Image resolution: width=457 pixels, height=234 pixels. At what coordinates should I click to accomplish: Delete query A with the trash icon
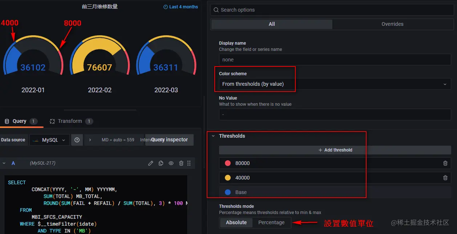pyautogui.click(x=181, y=163)
